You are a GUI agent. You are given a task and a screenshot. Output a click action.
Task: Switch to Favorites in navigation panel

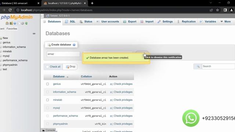pos(12,29)
